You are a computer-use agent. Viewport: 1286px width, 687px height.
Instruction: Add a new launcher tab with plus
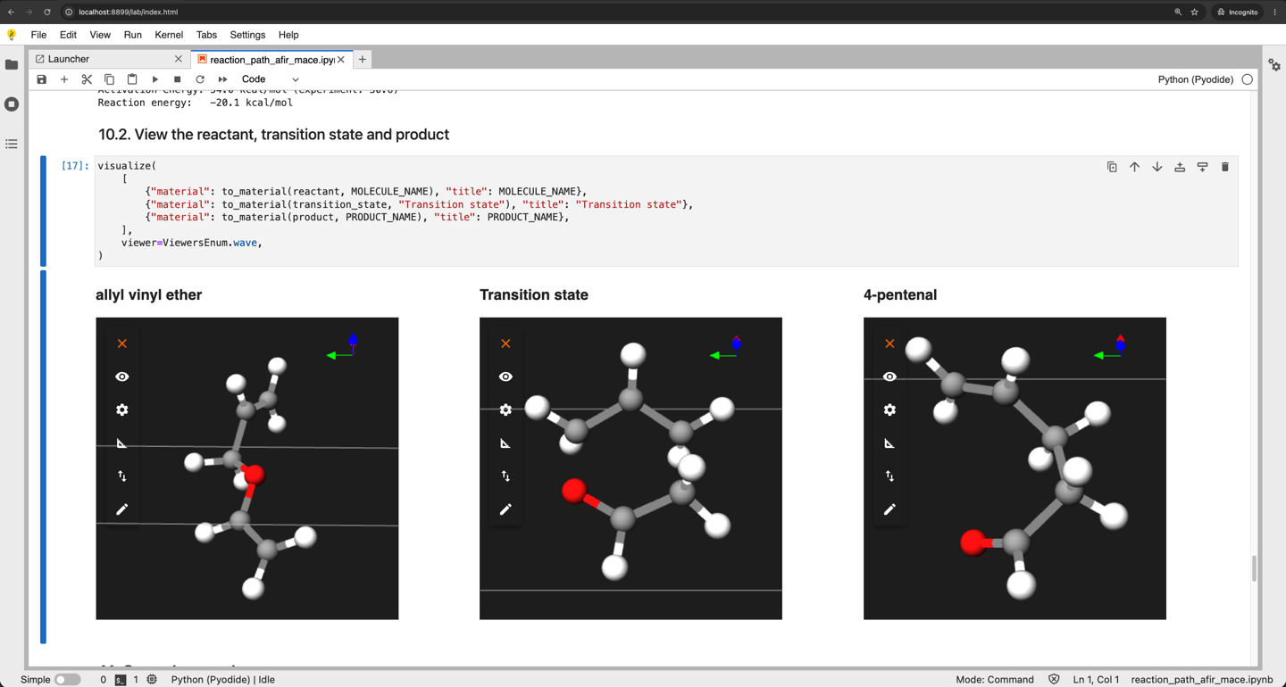363,60
